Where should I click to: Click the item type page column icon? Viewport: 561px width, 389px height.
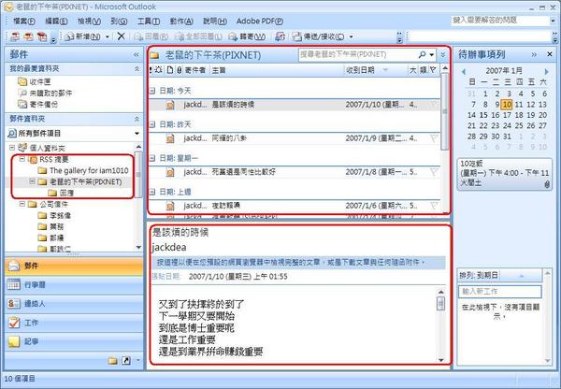click(x=170, y=70)
